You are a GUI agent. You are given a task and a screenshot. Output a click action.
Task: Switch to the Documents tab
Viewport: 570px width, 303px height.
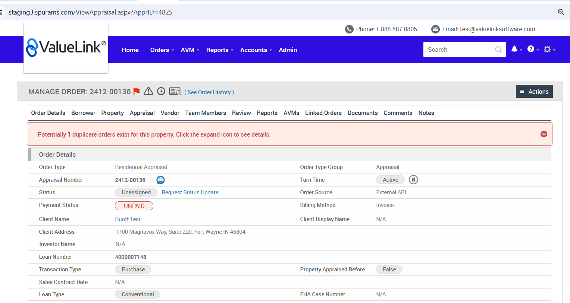coord(363,113)
